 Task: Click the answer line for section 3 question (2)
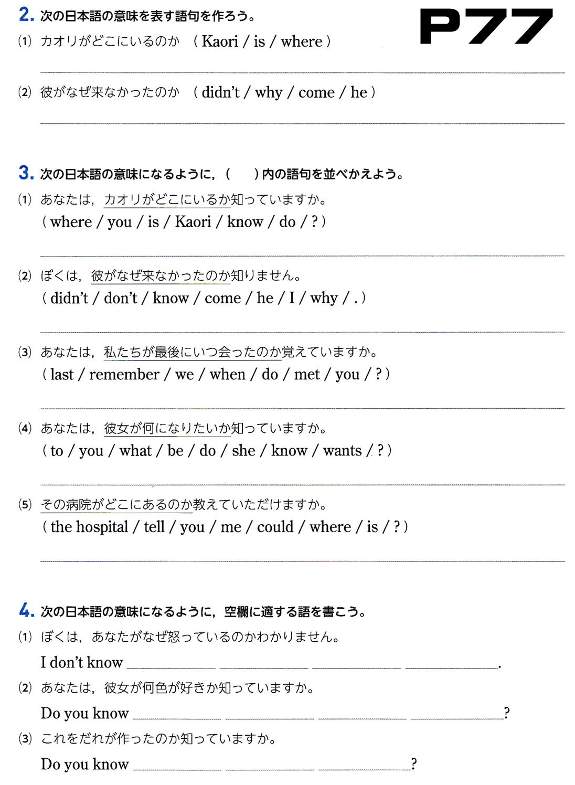[x=302, y=332]
